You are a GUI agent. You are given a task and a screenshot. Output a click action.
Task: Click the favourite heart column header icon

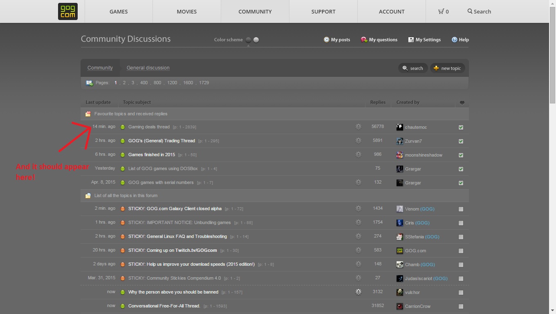click(462, 103)
